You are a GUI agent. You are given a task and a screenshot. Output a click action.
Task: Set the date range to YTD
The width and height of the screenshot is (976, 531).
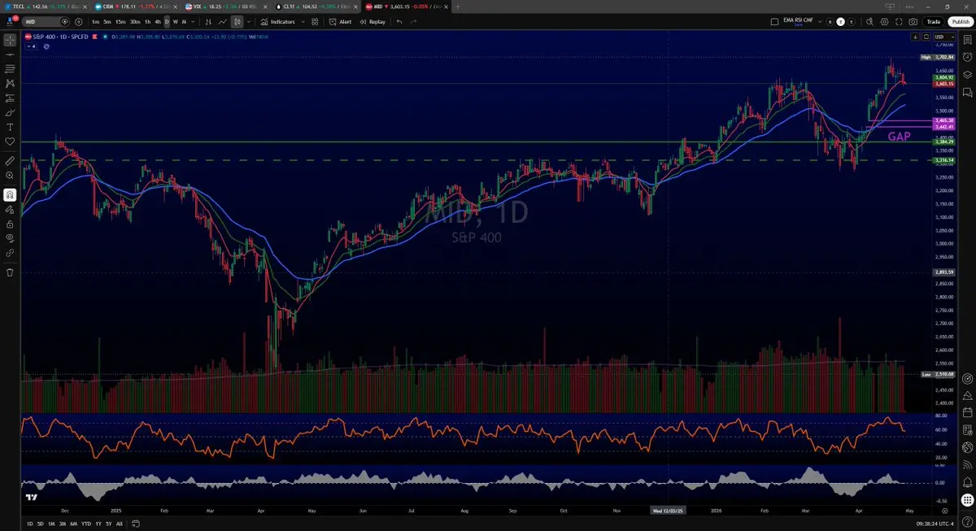[86, 524]
